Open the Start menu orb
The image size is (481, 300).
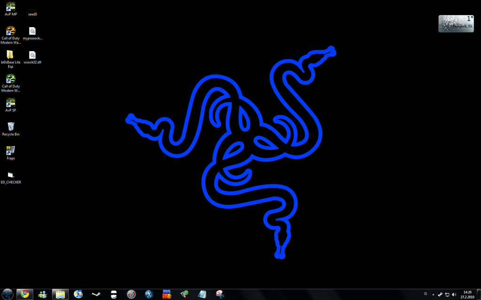(x=8, y=294)
